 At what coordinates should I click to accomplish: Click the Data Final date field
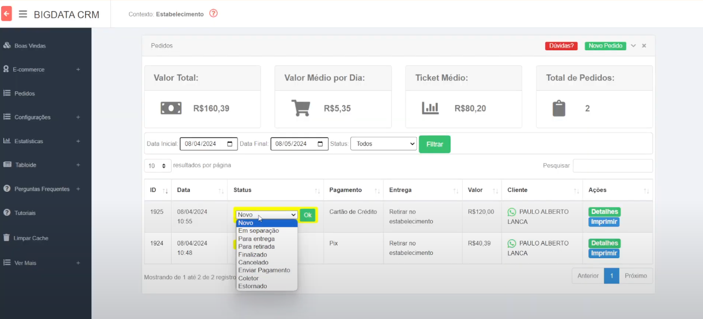[299, 144]
